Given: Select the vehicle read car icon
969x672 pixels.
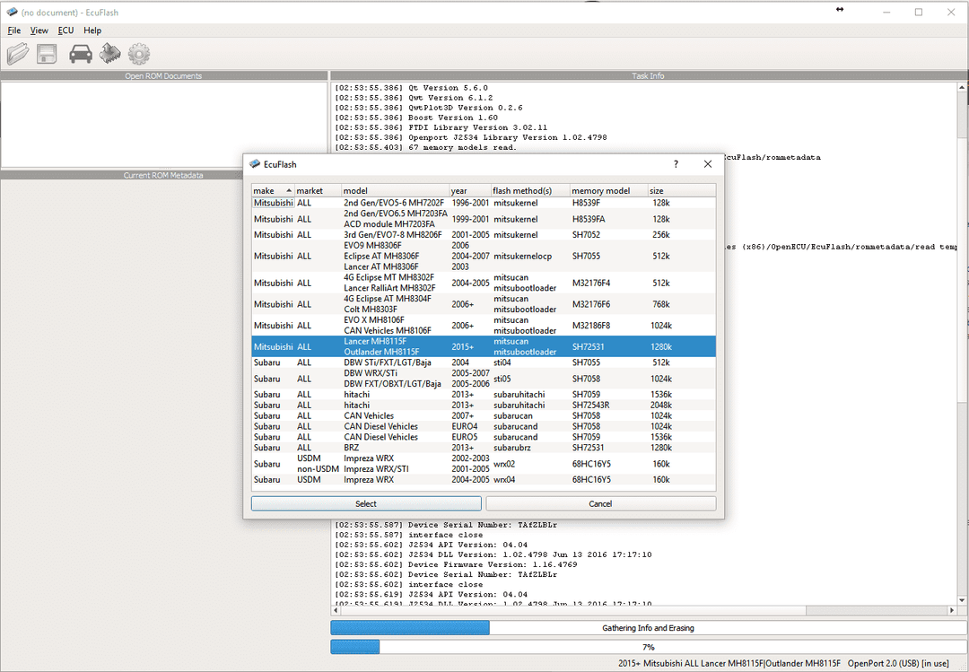Looking at the screenshot, I should click(80, 53).
